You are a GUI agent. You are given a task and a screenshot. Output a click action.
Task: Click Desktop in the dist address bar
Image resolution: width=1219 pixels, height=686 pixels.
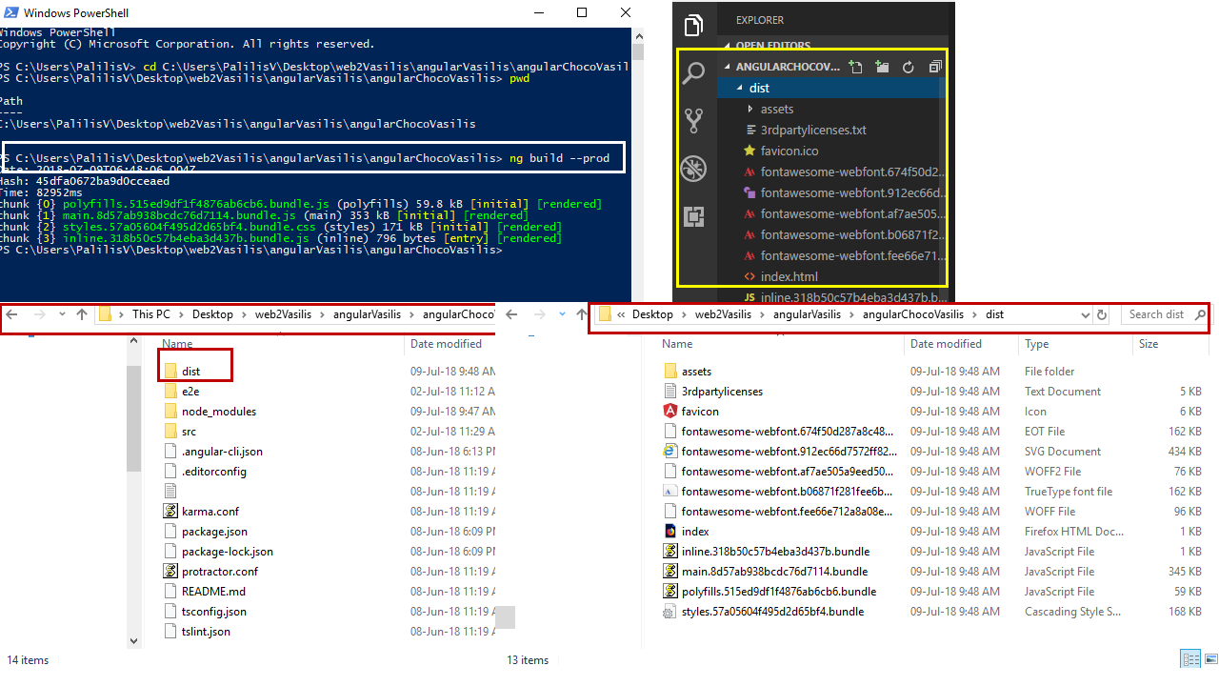tap(652, 314)
